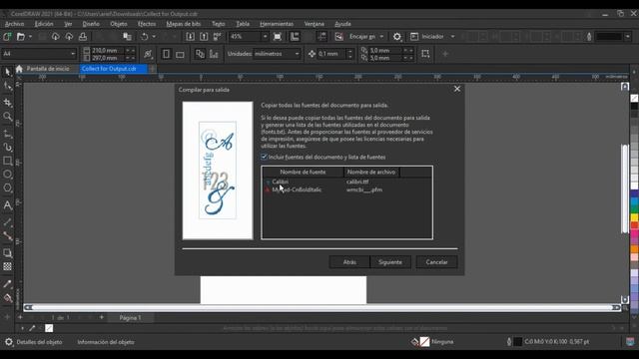639x359 pixels.
Task: Open the Edición menu
Action: point(44,24)
